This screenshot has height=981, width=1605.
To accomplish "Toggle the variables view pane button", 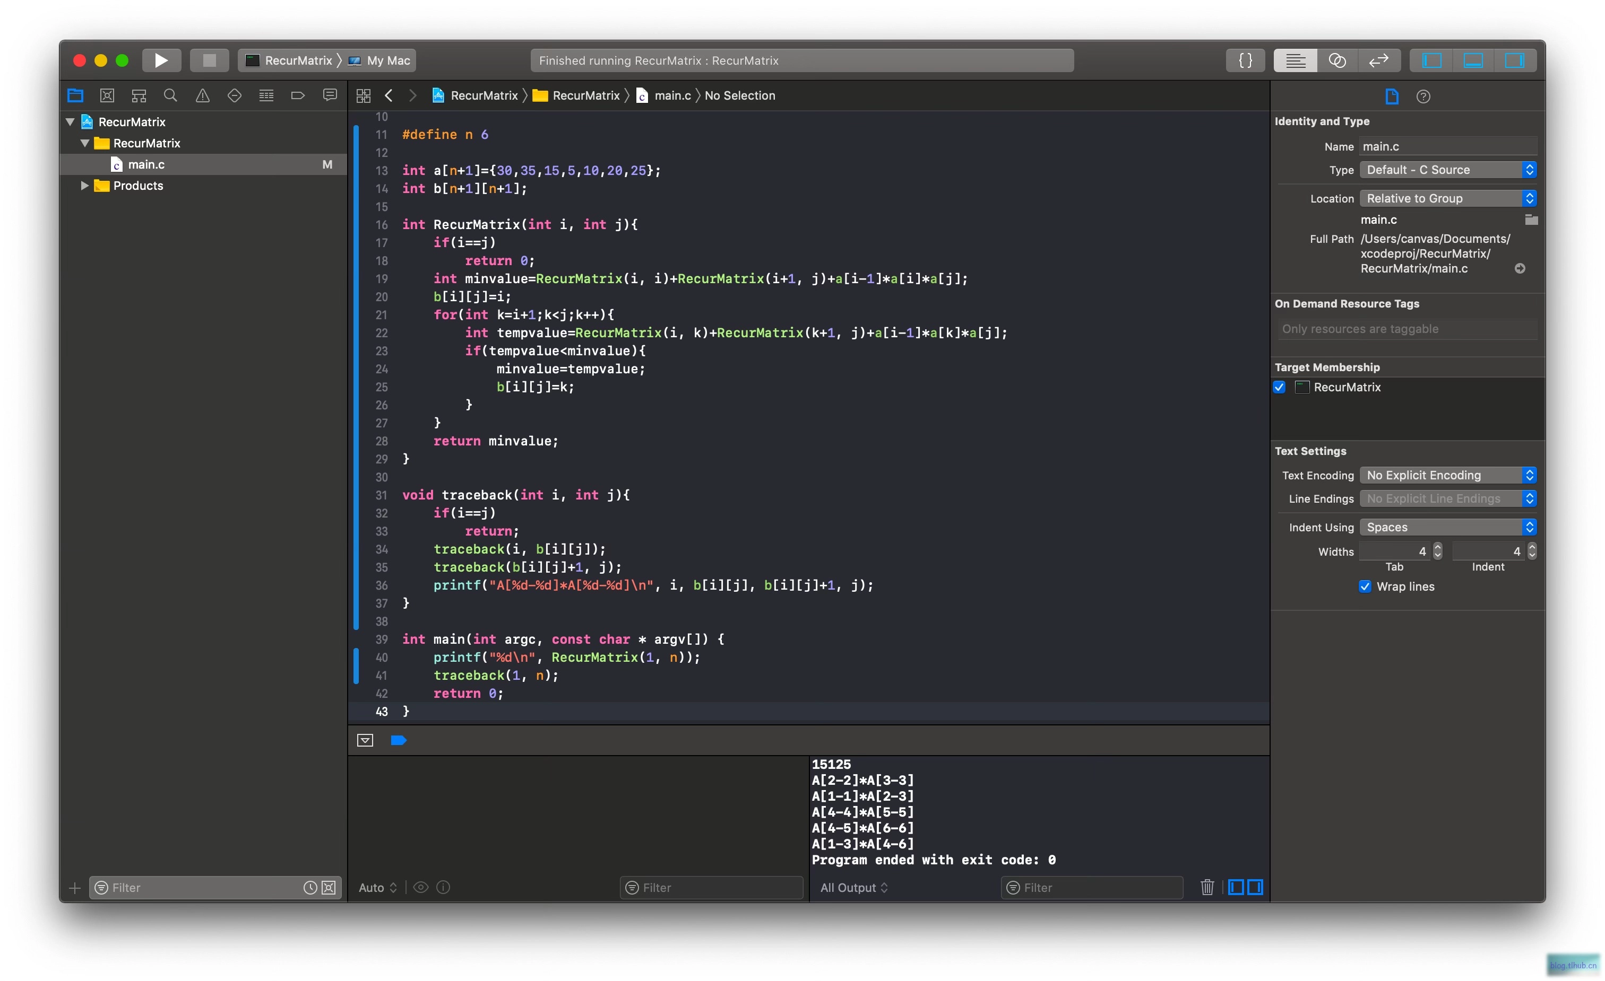I will click(1236, 887).
